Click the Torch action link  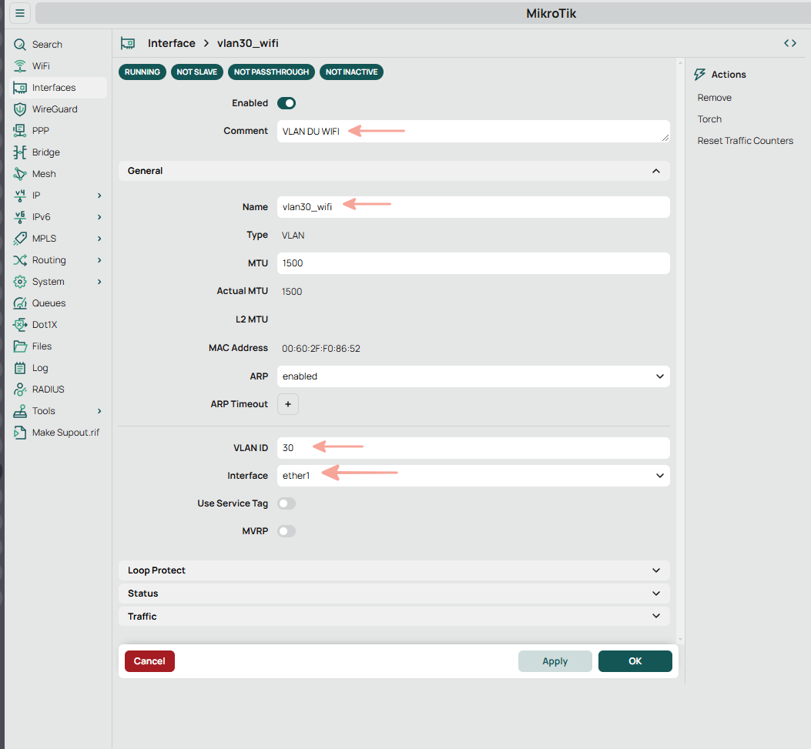click(x=709, y=119)
